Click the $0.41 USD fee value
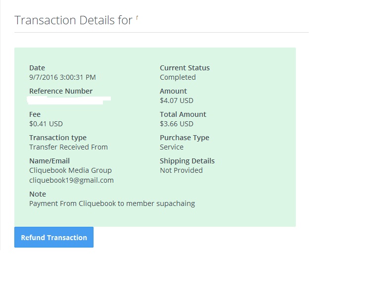 coord(46,124)
